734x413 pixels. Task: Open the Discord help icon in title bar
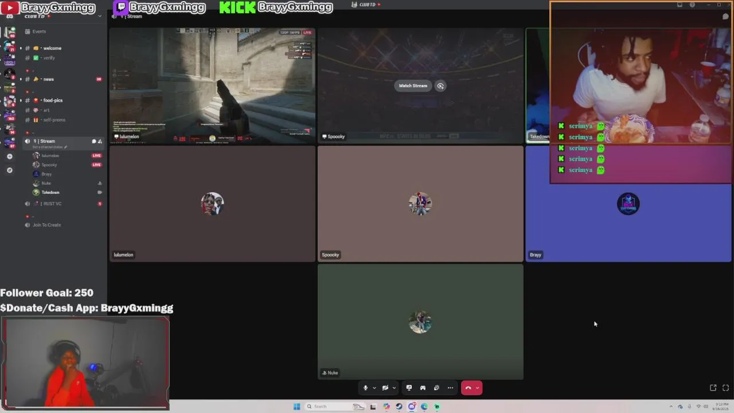pos(692,5)
